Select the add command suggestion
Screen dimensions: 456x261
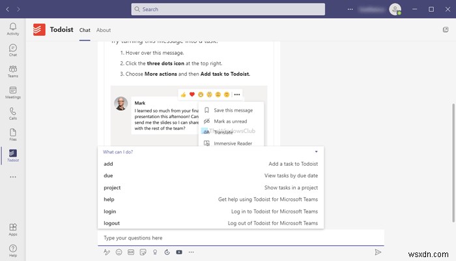pyautogui.click(x=210, y=164)
